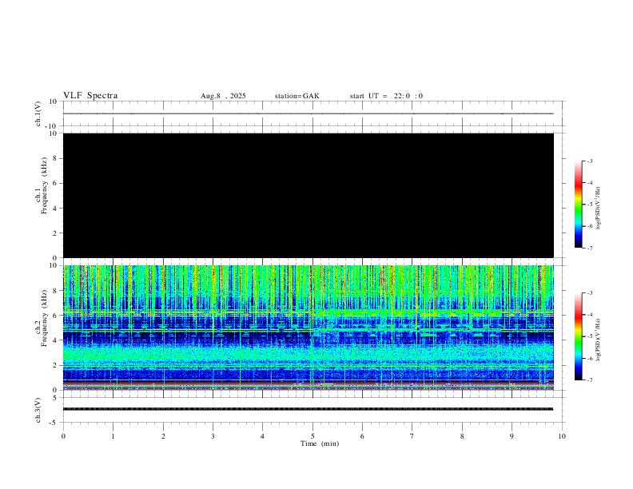This screenshot has height=489, width=633.
Task: Click time axis tick label "1"
Action: pos(113,436)
